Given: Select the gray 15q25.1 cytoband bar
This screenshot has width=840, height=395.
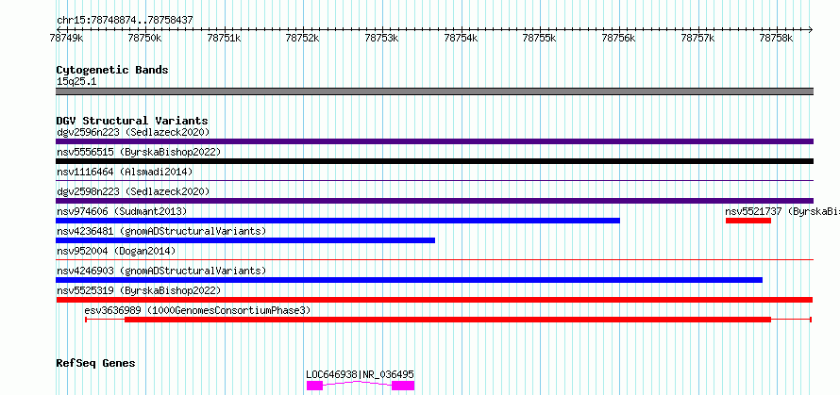Looking at the screenshot, I should click(434, 91).
